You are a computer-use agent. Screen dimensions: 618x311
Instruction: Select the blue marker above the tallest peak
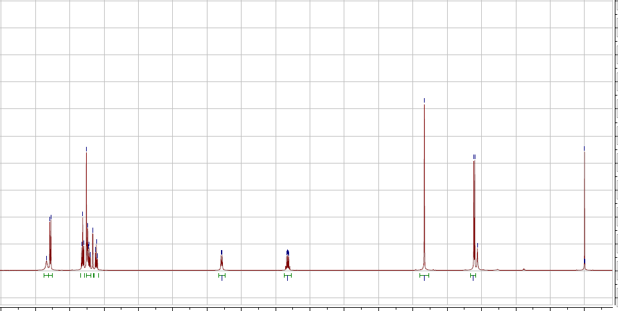coord(425,100)
